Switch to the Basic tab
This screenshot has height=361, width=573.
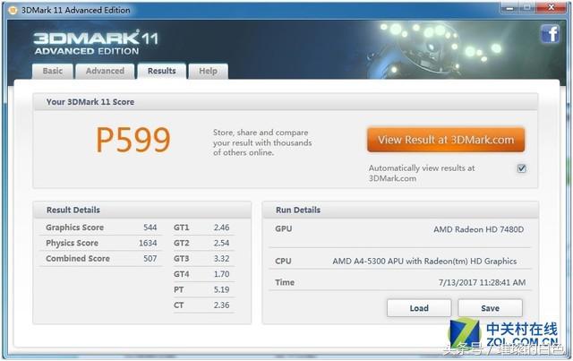point(53,71)
